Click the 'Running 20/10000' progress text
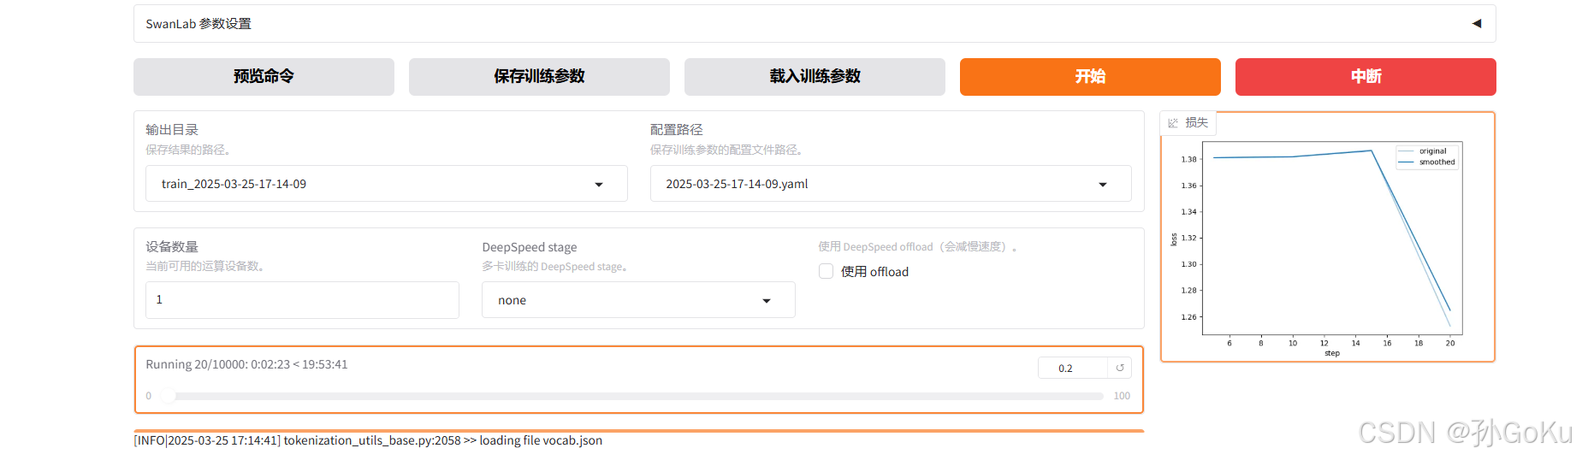Screen dimensions: 1576x460 246,364
